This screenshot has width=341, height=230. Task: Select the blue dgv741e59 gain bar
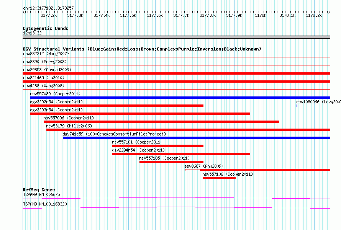coord(197,138)
